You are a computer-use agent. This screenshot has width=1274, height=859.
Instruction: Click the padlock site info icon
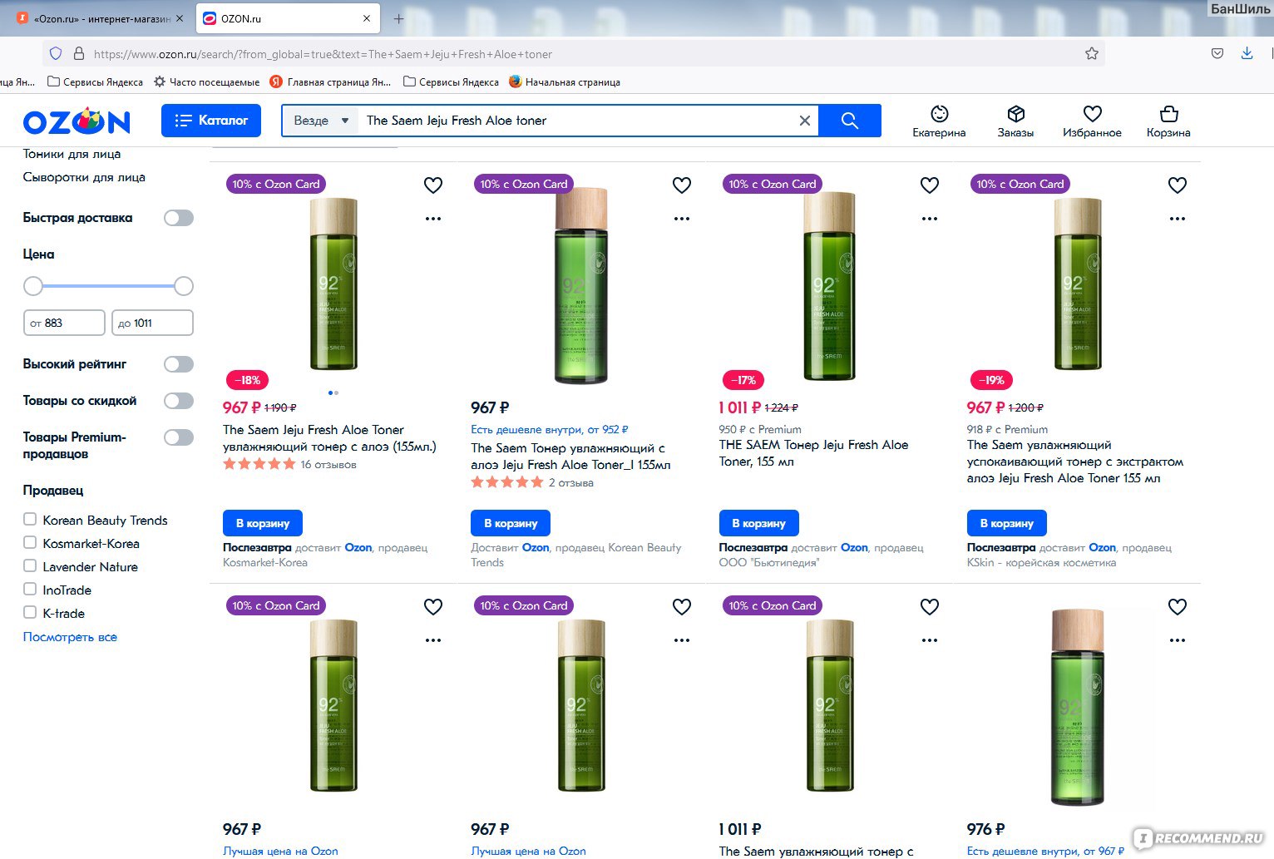(79, 53)
